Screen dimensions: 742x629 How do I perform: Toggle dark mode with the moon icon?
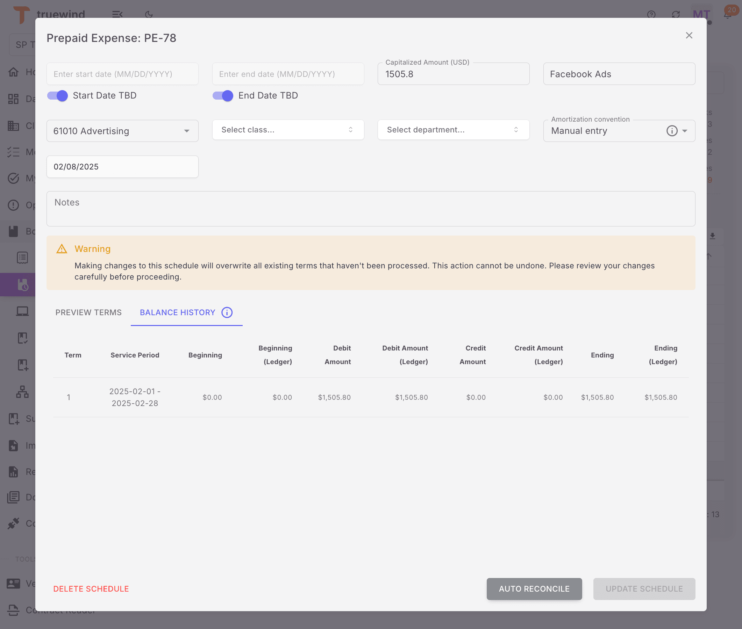[148, 15]
